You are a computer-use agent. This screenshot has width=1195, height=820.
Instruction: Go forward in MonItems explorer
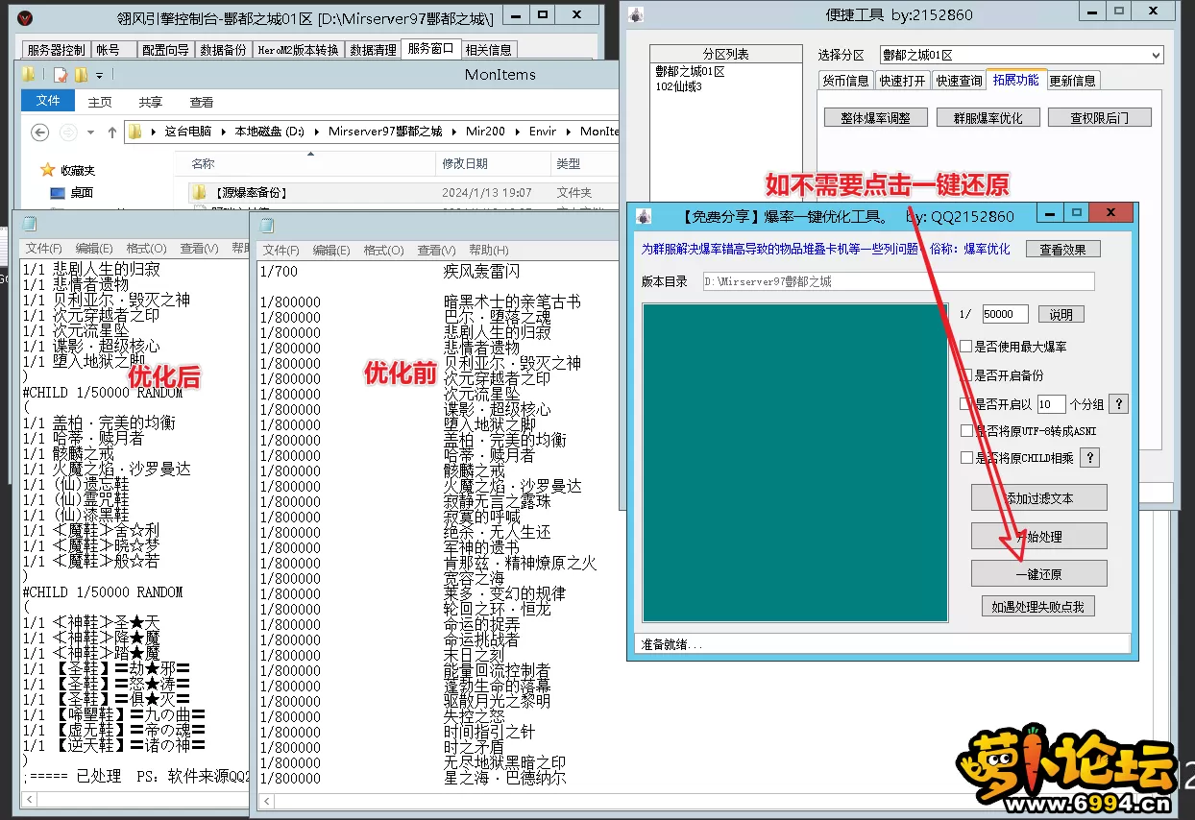69,132
